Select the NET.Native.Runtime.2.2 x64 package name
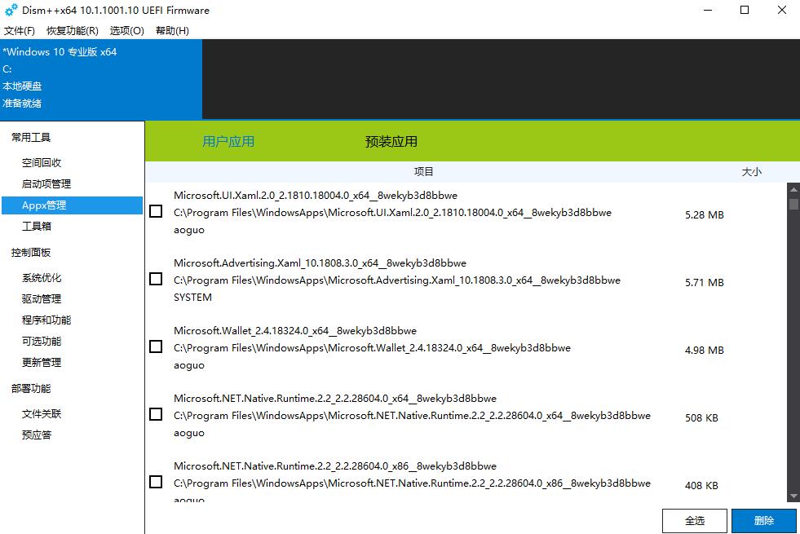800x534 pixels. tap(334, 399)
